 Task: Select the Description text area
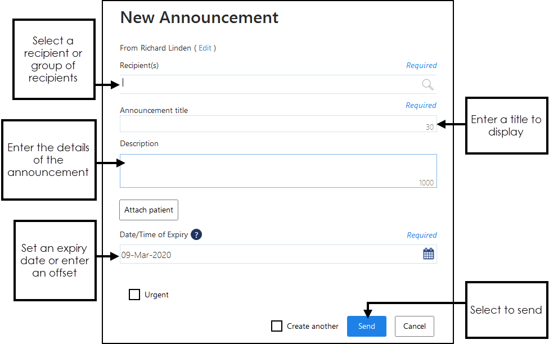coord(278,170)
